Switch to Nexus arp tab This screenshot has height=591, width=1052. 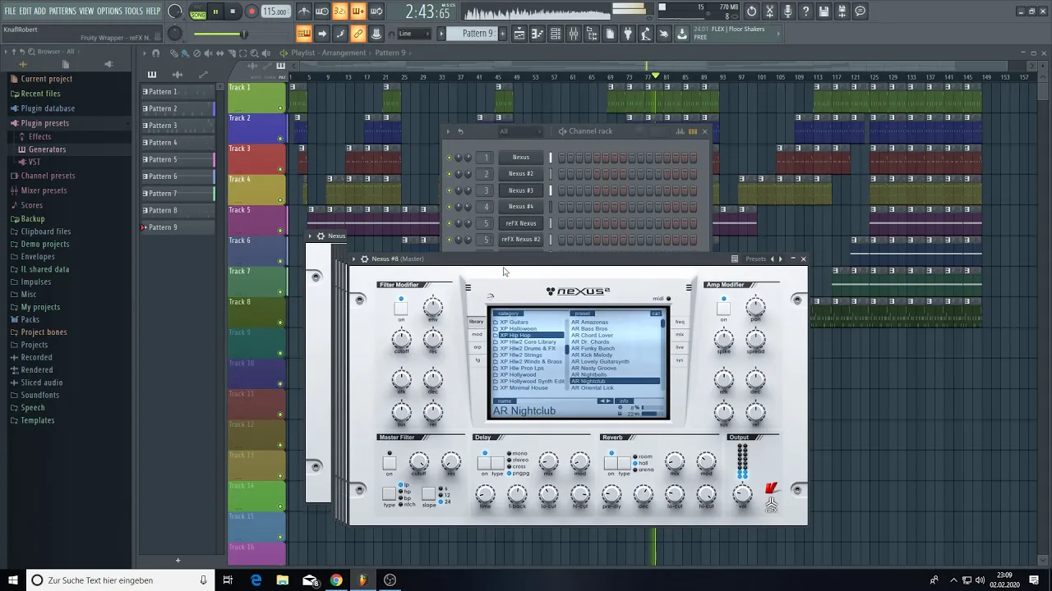[477, 347]
